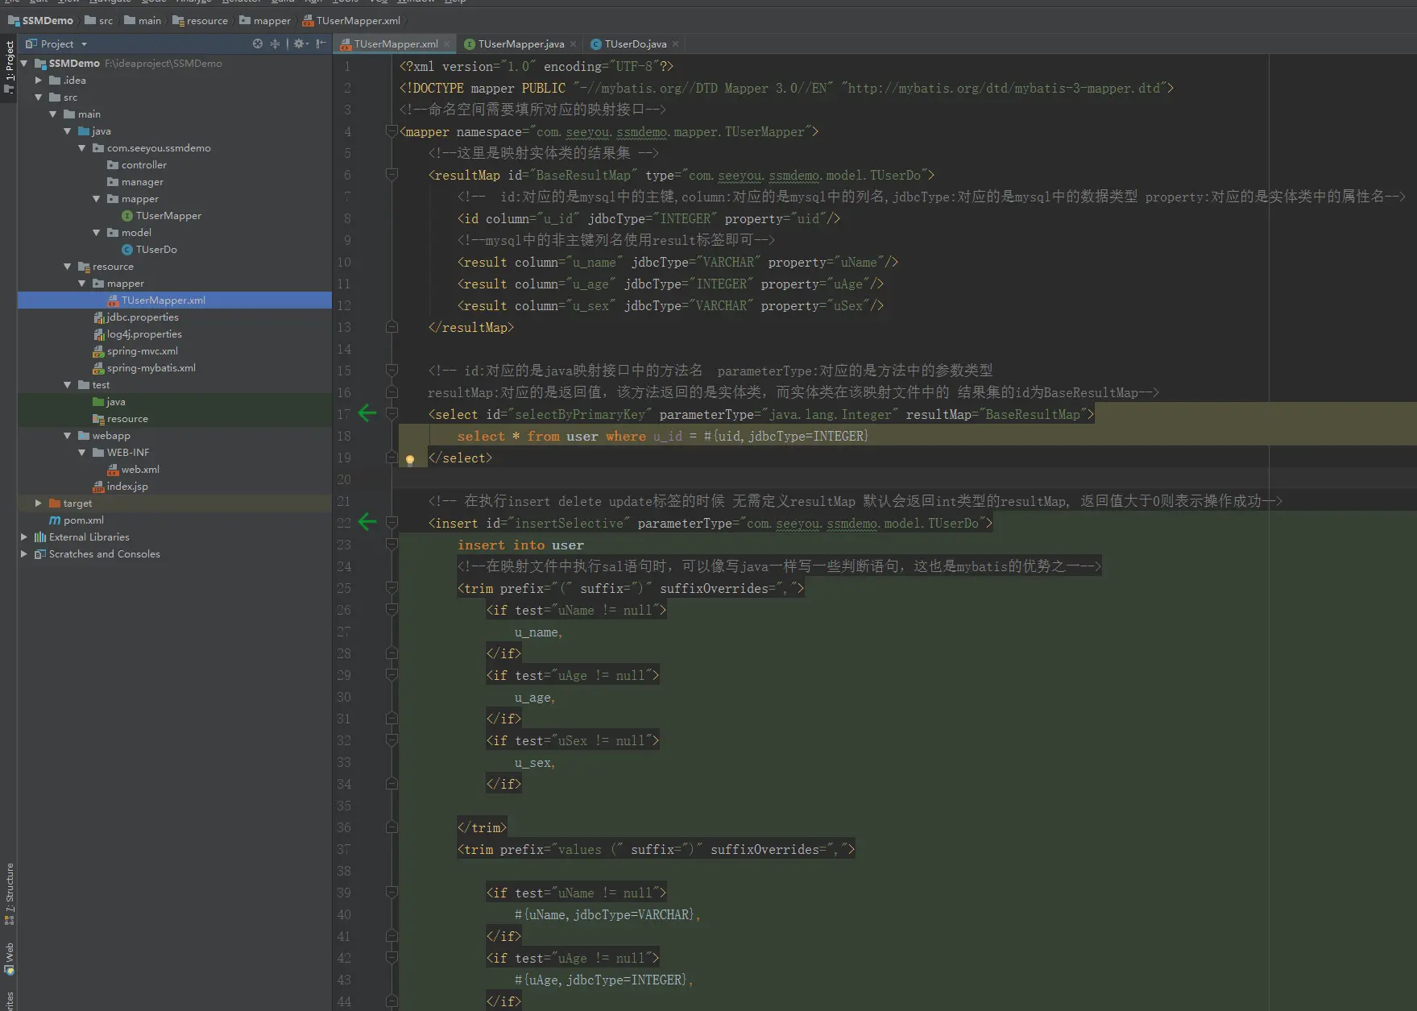1417x1011 pixels.
Task: Click gutter navigation arrow beside insertSelective
Action: click(367, 522)
